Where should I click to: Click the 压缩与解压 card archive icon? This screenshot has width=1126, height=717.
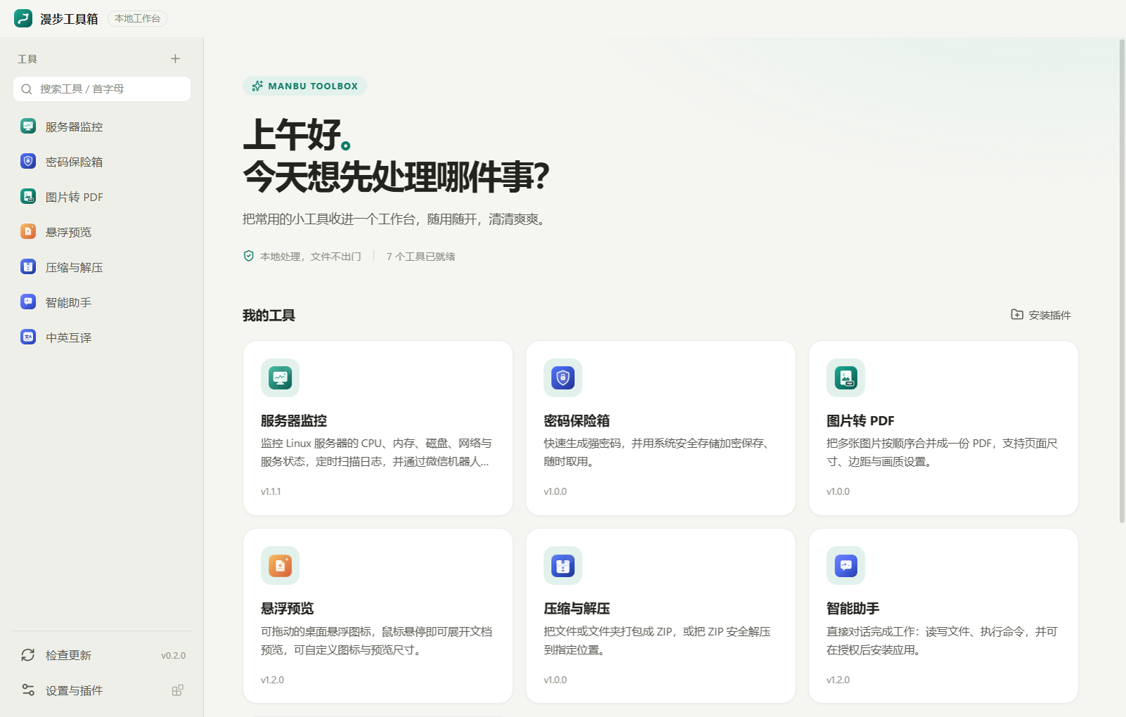pos(563,566)
